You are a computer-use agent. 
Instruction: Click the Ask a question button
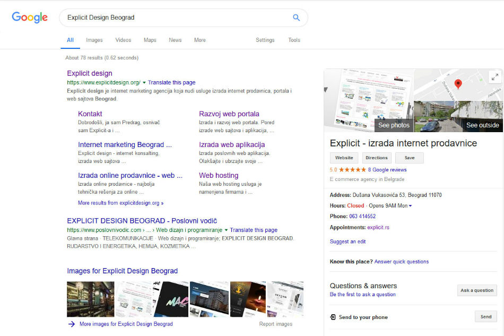pos(477,290)
